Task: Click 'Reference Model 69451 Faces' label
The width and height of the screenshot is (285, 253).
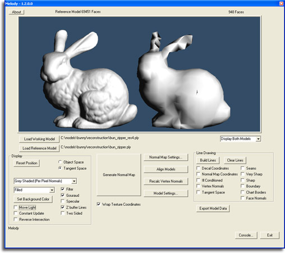Action: (x=78, y=12)
